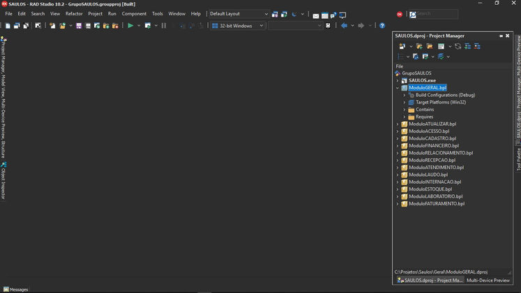Select ModuloLABORATORIO.bpl in project tree

(x=435, y=196)
